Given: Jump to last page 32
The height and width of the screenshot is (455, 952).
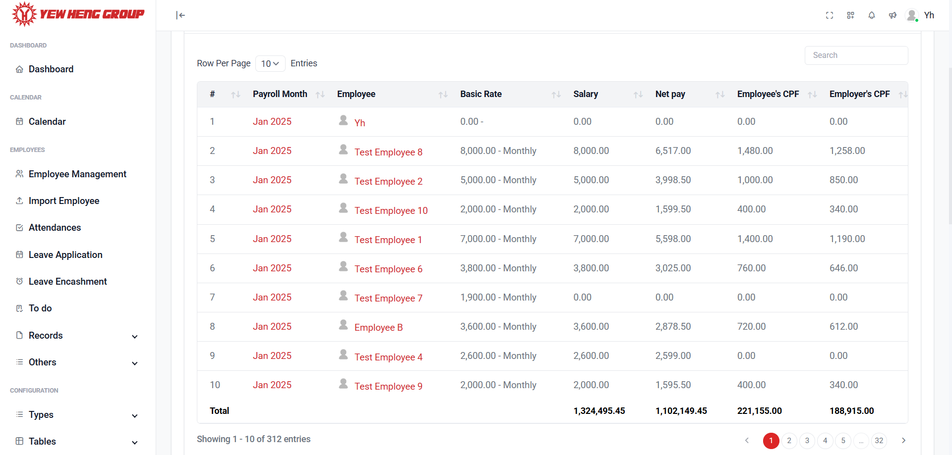Looking at the screenshot, I should [x=879, y=441].
